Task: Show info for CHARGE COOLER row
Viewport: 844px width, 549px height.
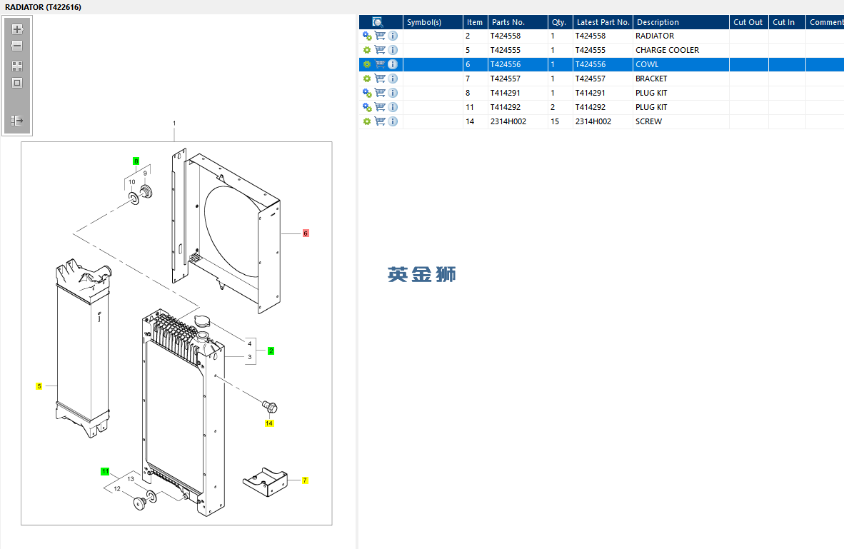Action: coord(393,50)
